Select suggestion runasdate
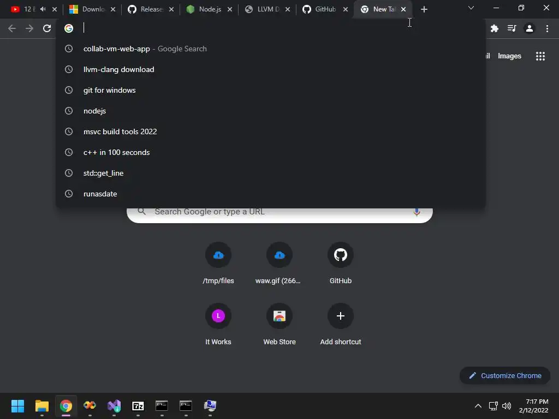The width and height of the screenshot is (559, 419). pos(271,194)
